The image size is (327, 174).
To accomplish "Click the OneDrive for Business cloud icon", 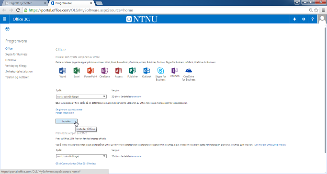I will (189, 71).
